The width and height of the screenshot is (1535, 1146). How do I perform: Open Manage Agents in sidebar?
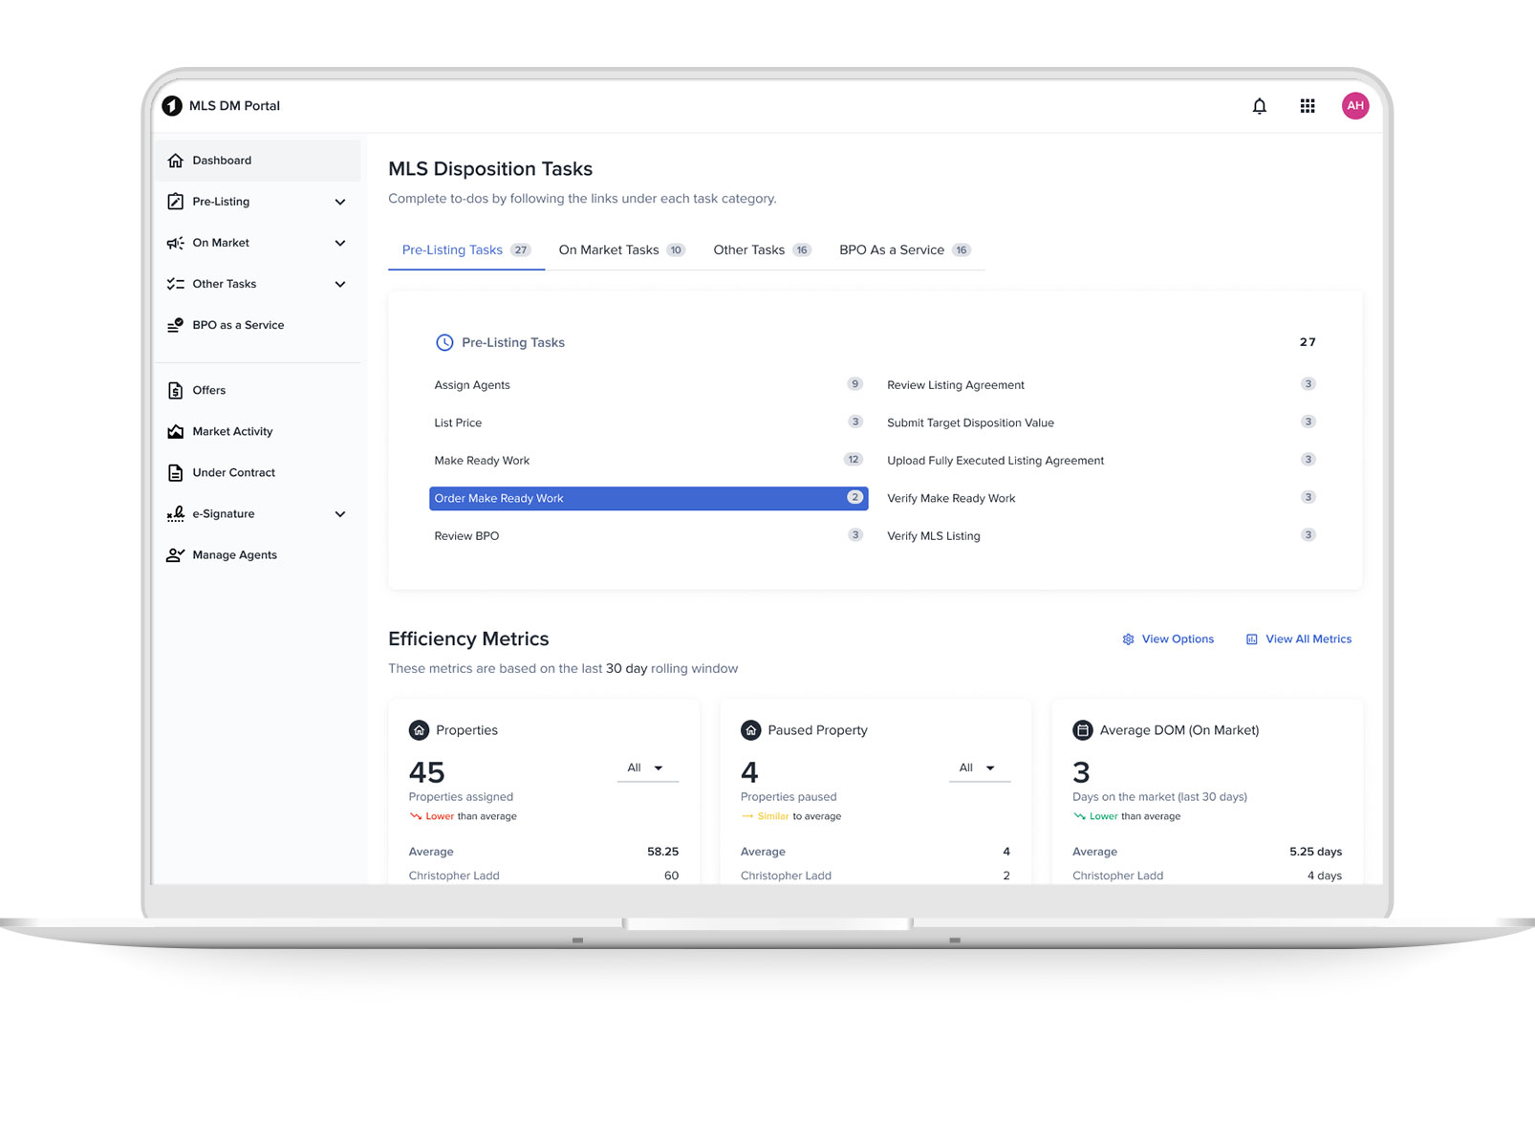(234, 554)
